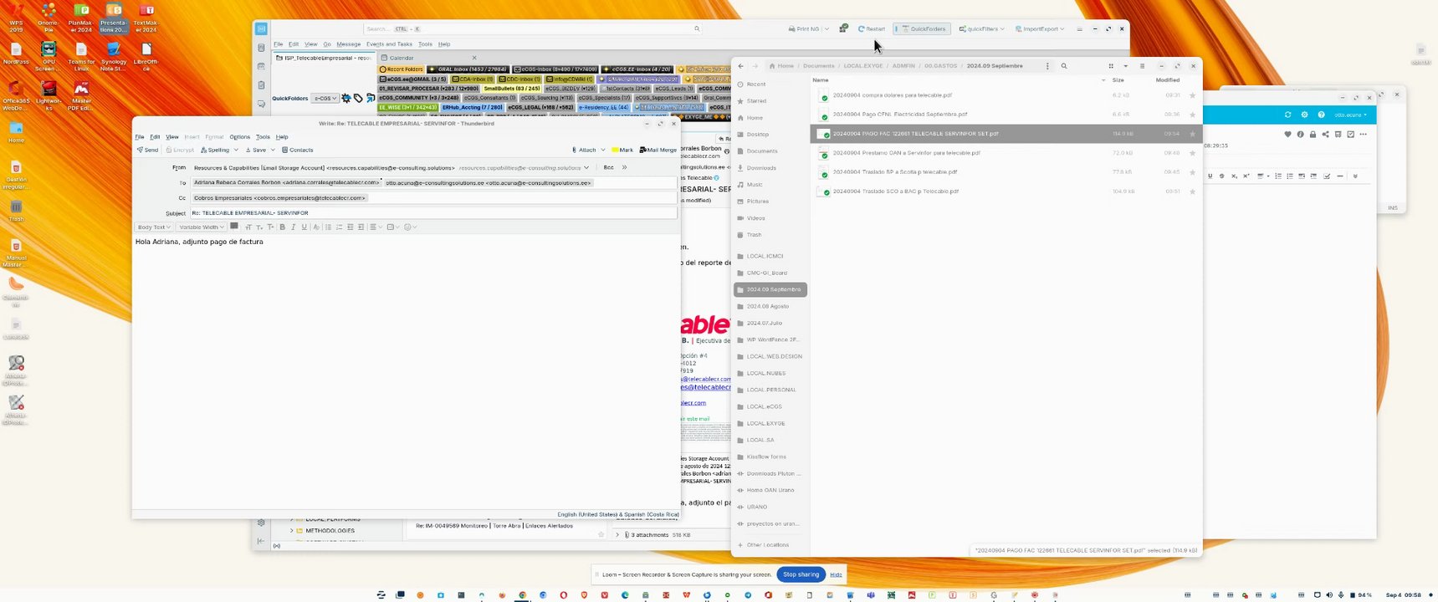Open Starred in file manager sidebar
This screenshot has height=602, width=1438.
pos(756,101)
